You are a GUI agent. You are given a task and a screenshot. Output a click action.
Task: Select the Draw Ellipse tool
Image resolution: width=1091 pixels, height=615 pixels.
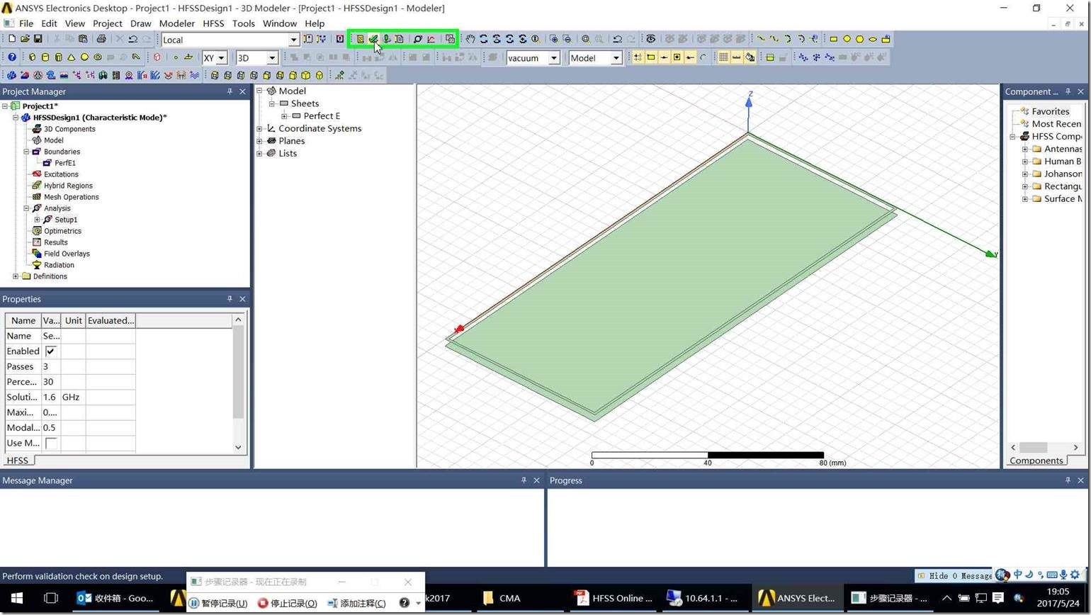pyautogui.click(x=873, y=39)
